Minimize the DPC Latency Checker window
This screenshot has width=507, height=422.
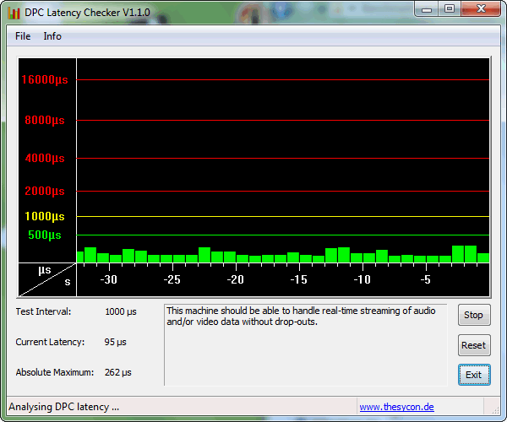click(429, 10)
